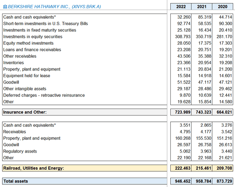Click 2022 Insurance PP&E value 21.113
Viewport: 235px width, 187px height.
pos(184,69)
